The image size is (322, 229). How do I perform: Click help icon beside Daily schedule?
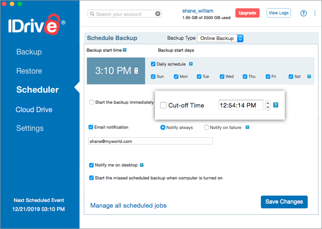point(191,64)
